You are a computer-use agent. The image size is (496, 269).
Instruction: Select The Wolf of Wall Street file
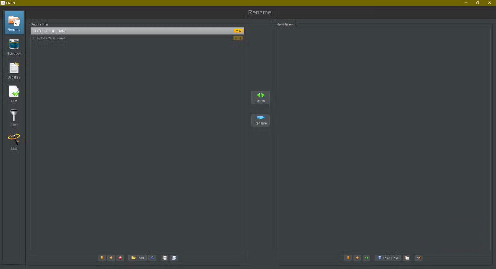pyautogui.click(x=137, y=38)
